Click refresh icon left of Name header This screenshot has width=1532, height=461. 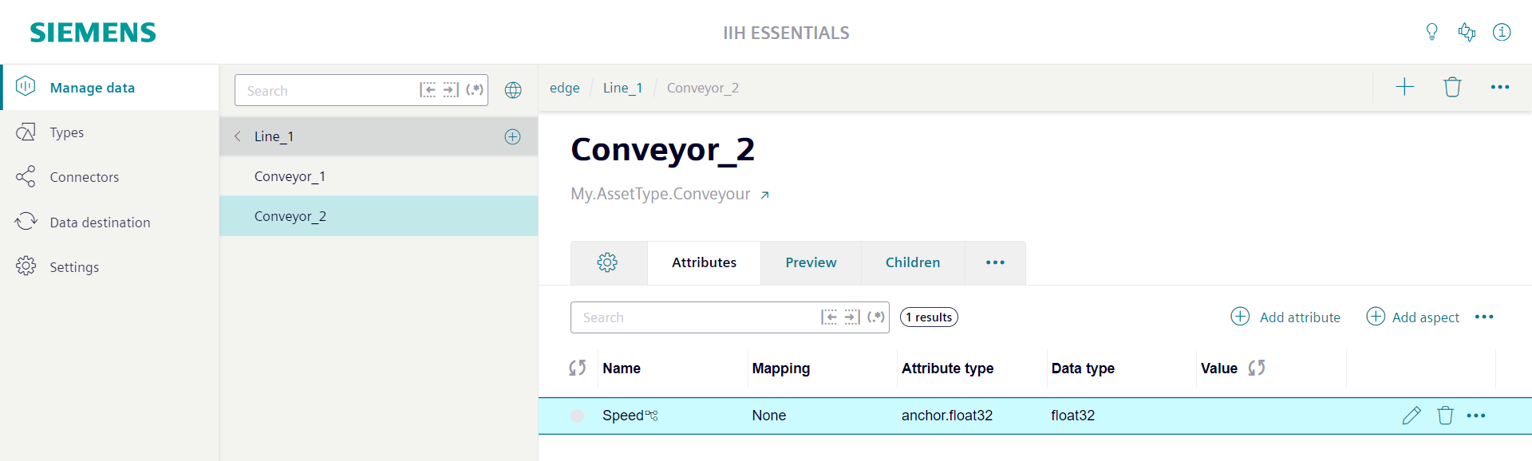click(577, 368)
